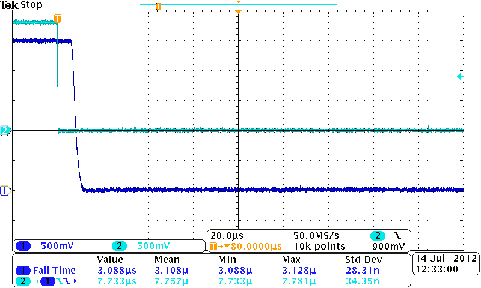Click the 10k points record length readout
The image size is (481, 288).
[x=319, y=246]
